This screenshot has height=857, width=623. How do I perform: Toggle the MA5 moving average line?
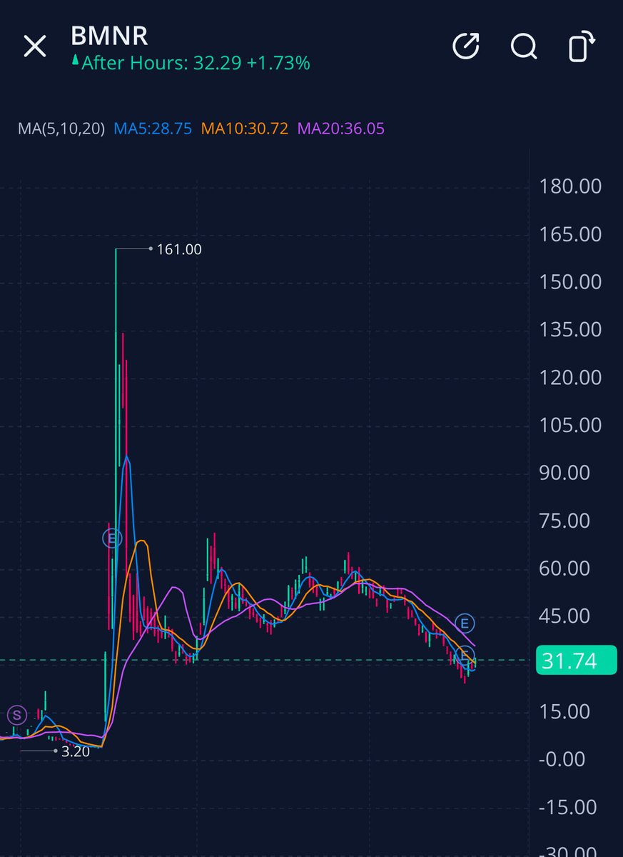tap(154, 129)
